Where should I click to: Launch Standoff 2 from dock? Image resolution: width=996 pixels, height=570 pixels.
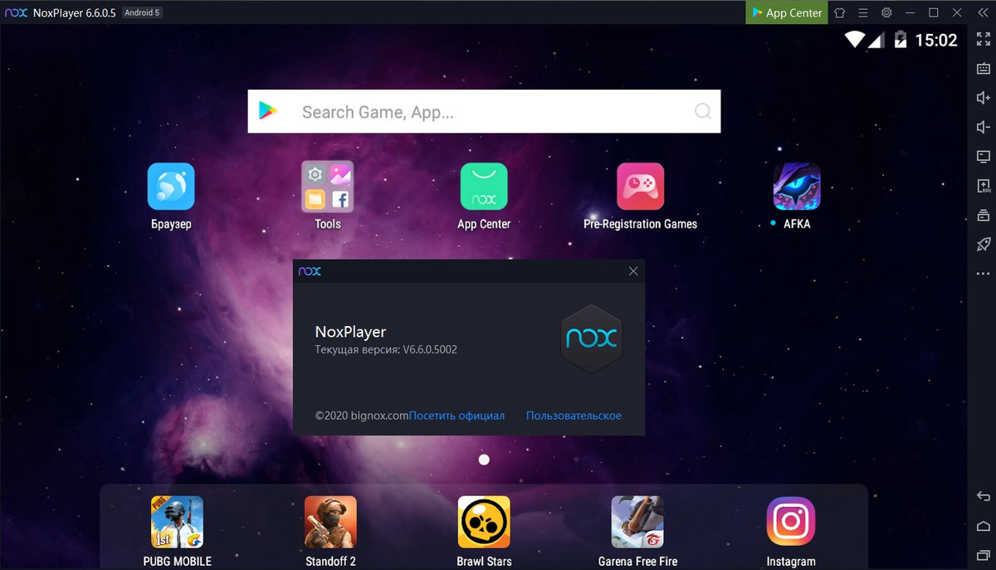tap(330, 531)
